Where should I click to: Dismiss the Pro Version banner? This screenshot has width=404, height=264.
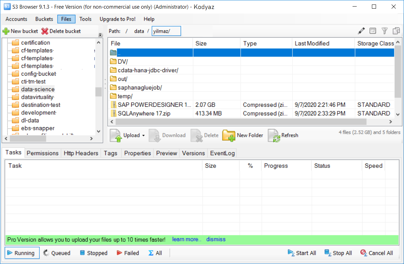click(216, 239)
